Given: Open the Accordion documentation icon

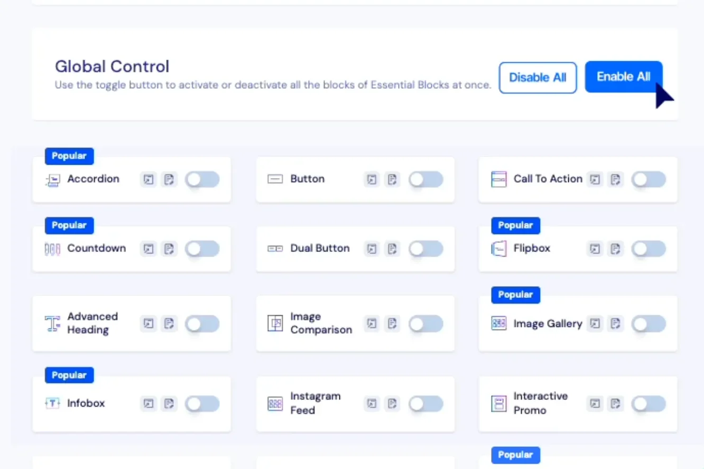Looking at the screenshot, I should pyautogui.click(x=169, y=180).
